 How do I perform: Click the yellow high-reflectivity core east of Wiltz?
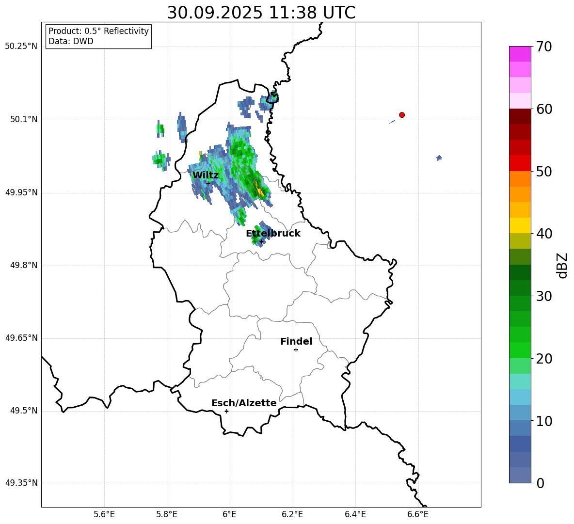click(260, 191)
